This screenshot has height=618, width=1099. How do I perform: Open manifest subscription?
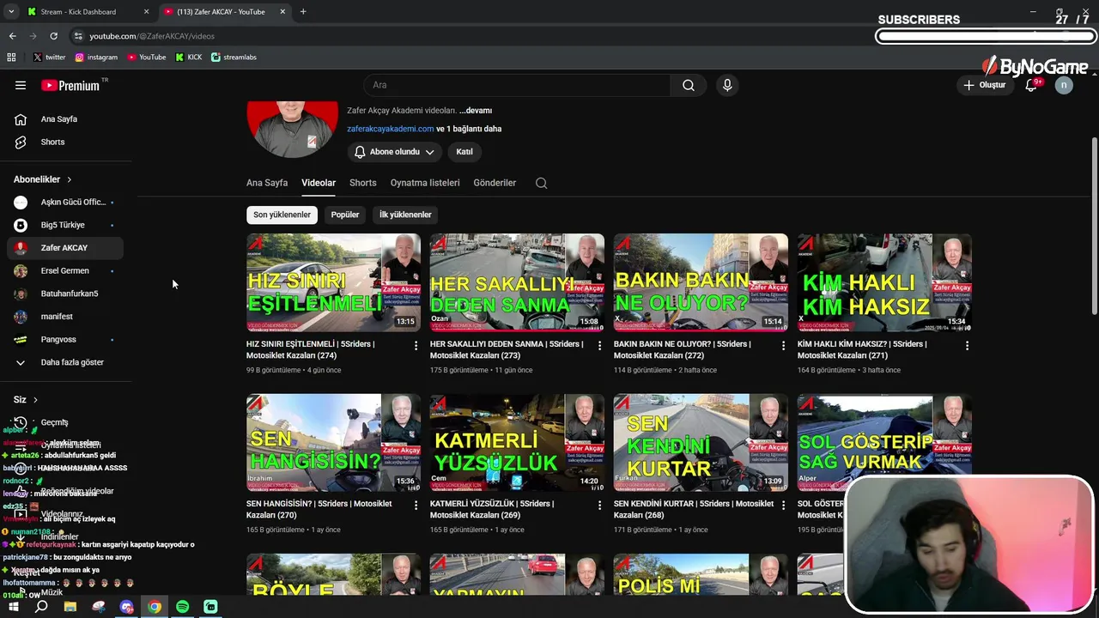point(65,317)
